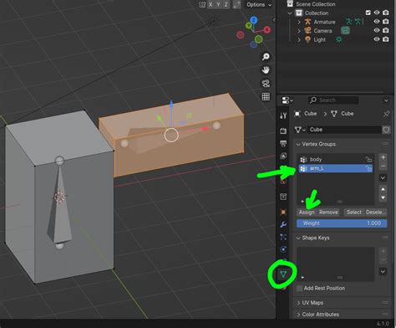The width and height of the screenshot is (396, 328).
Task: Switch to orthographic grid view button
Action: (266, 97)
